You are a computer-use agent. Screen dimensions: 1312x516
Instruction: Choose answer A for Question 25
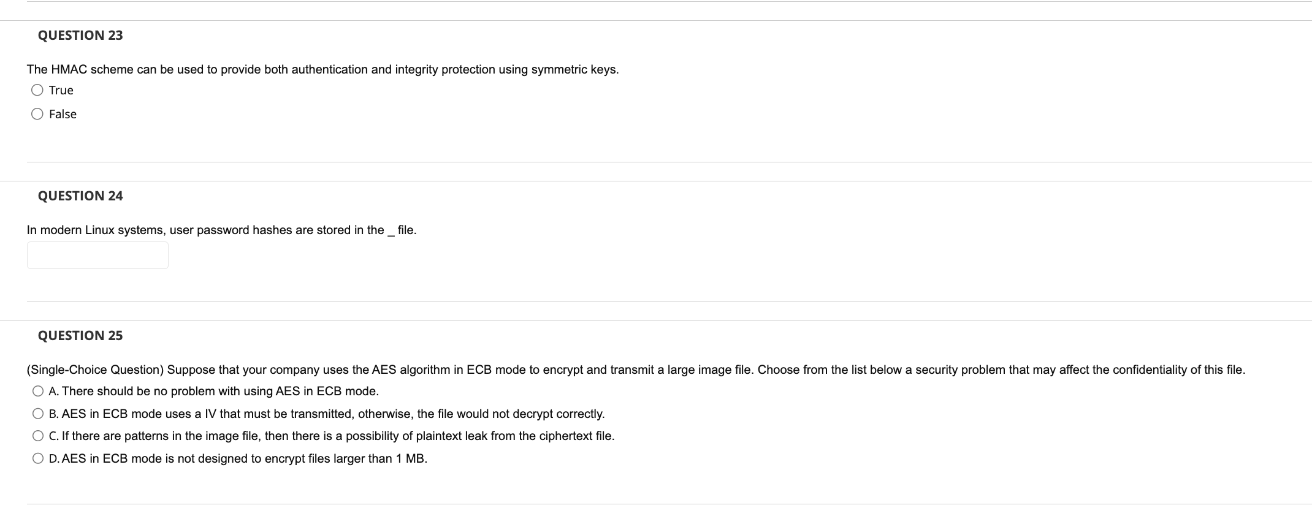[37, 390]
